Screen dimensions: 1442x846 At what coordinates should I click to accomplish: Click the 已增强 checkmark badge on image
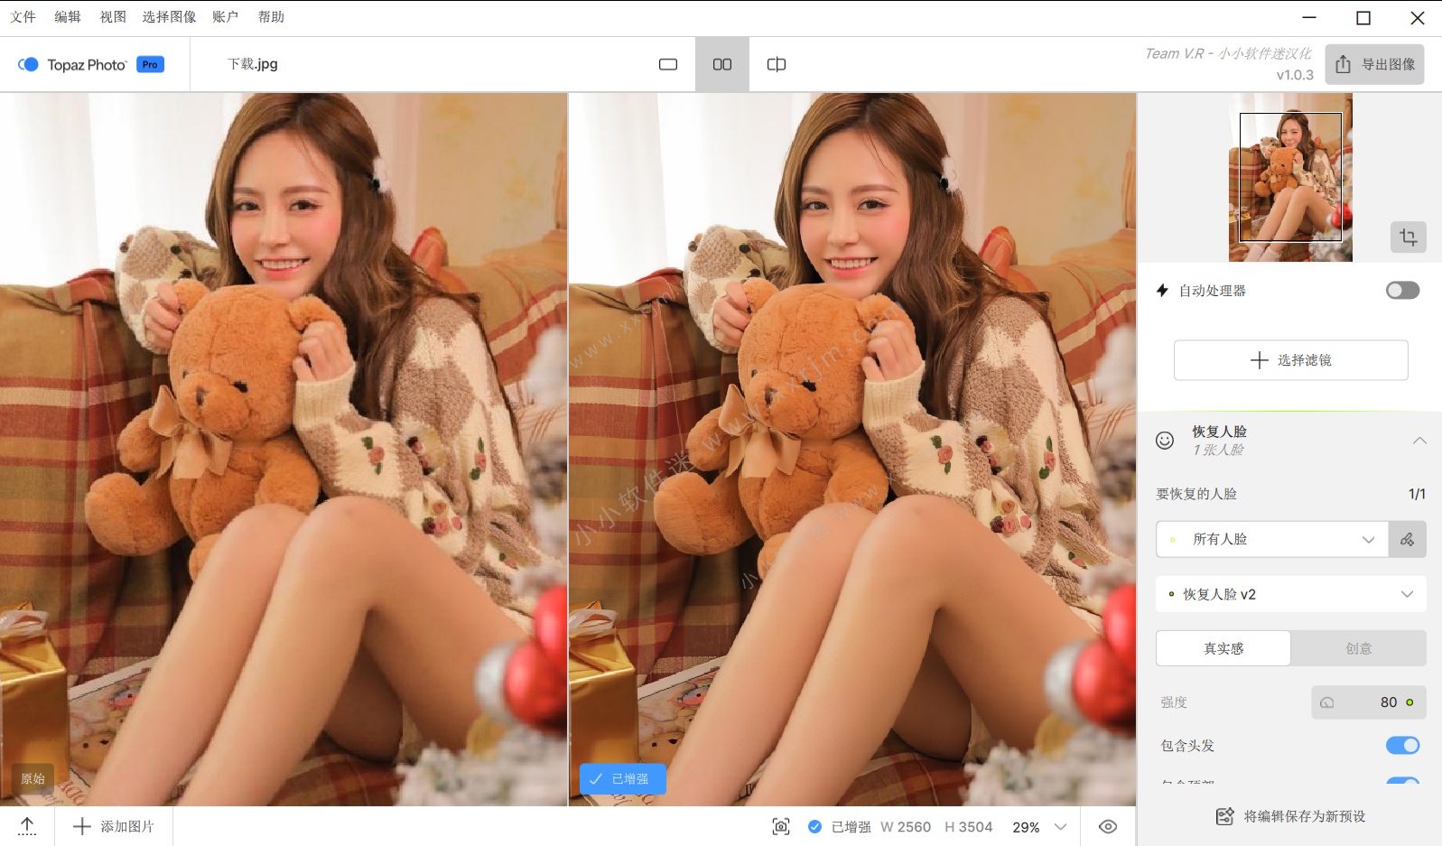click(x=622, y=778)
